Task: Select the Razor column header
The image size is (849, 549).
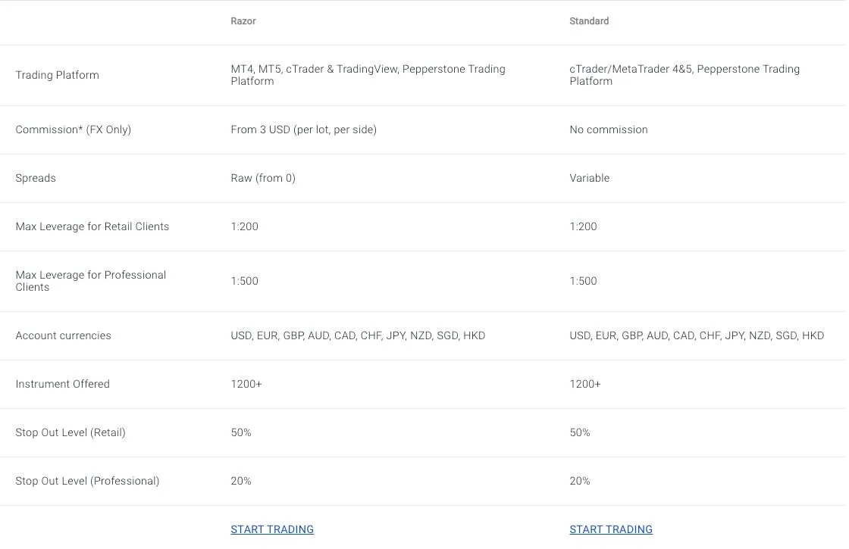Action: pos(243,21)
